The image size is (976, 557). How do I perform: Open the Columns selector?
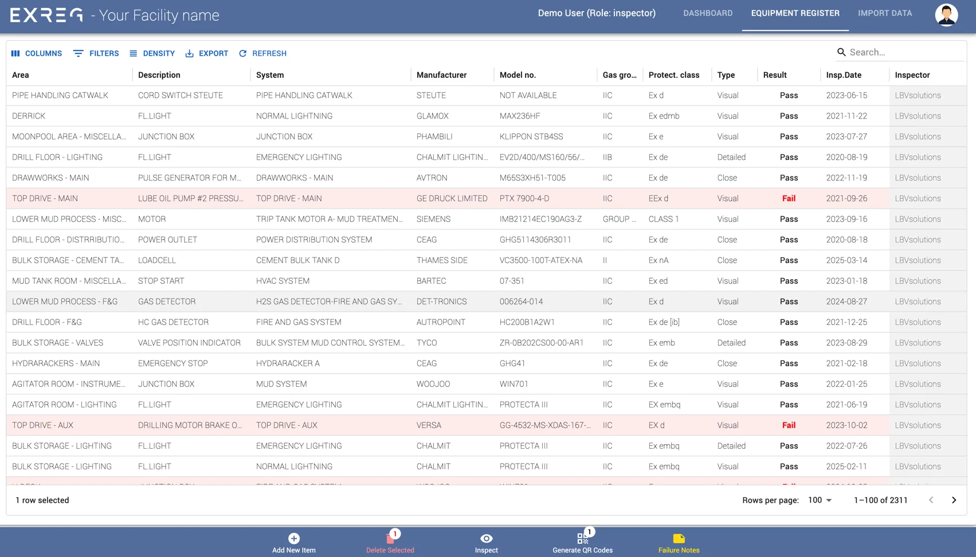pyautogui.click(x=37, y=53)
